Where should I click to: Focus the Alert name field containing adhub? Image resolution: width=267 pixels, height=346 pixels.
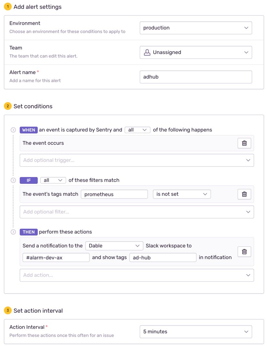[x=196, y=77]
